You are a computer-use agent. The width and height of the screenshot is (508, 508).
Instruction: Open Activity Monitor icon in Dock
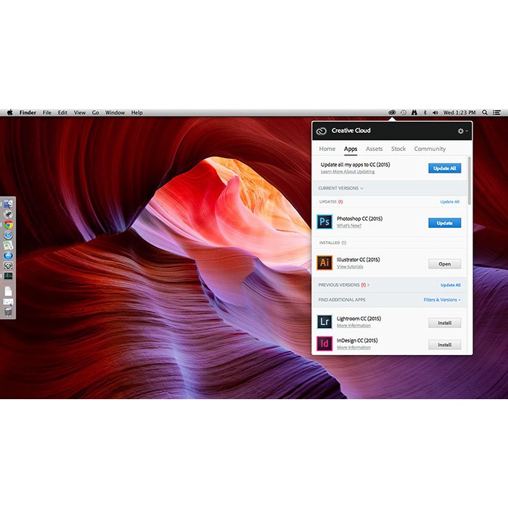click(8, 276)
